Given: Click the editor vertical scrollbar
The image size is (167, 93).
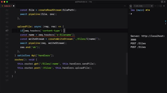Looking at the screenshot, I should pos(127,64).
